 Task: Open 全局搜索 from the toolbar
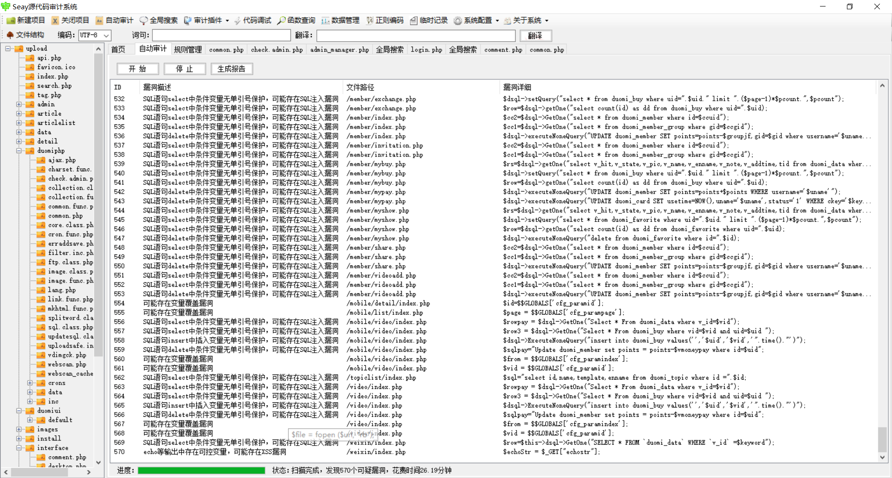[158, 20]
